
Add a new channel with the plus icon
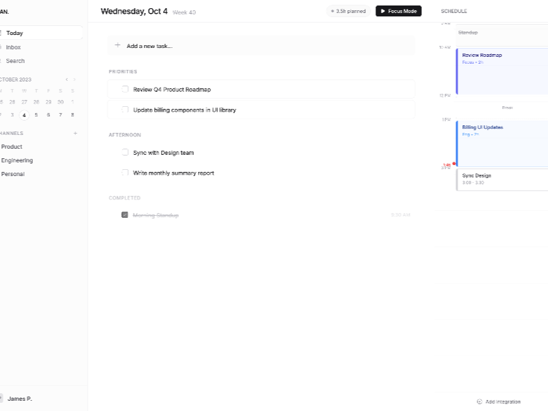tap(75, 134)
